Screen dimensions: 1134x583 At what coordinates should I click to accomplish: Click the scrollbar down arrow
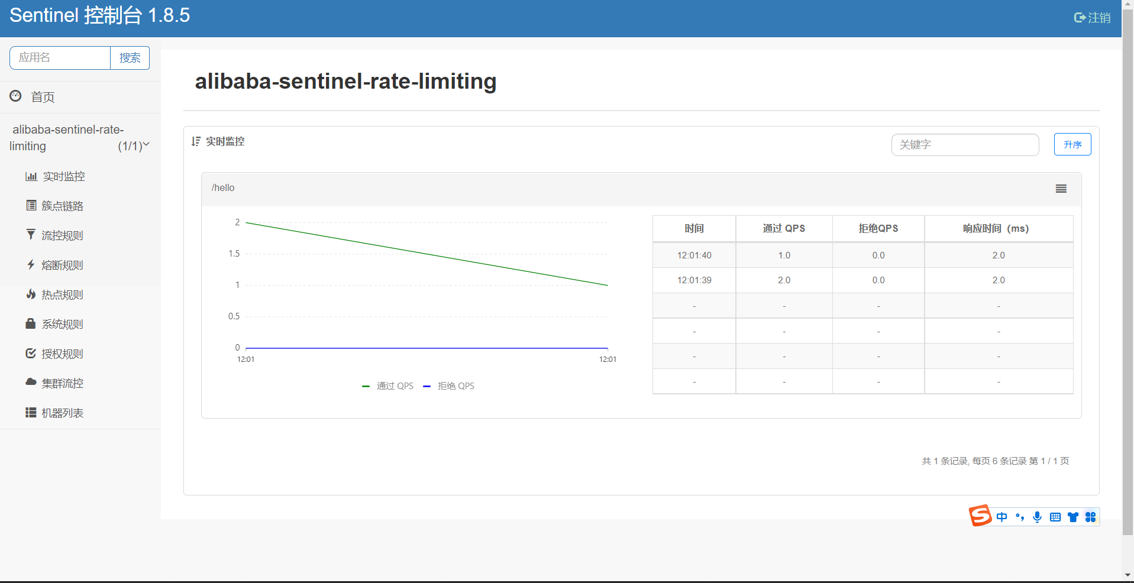tap(1128, 575)
